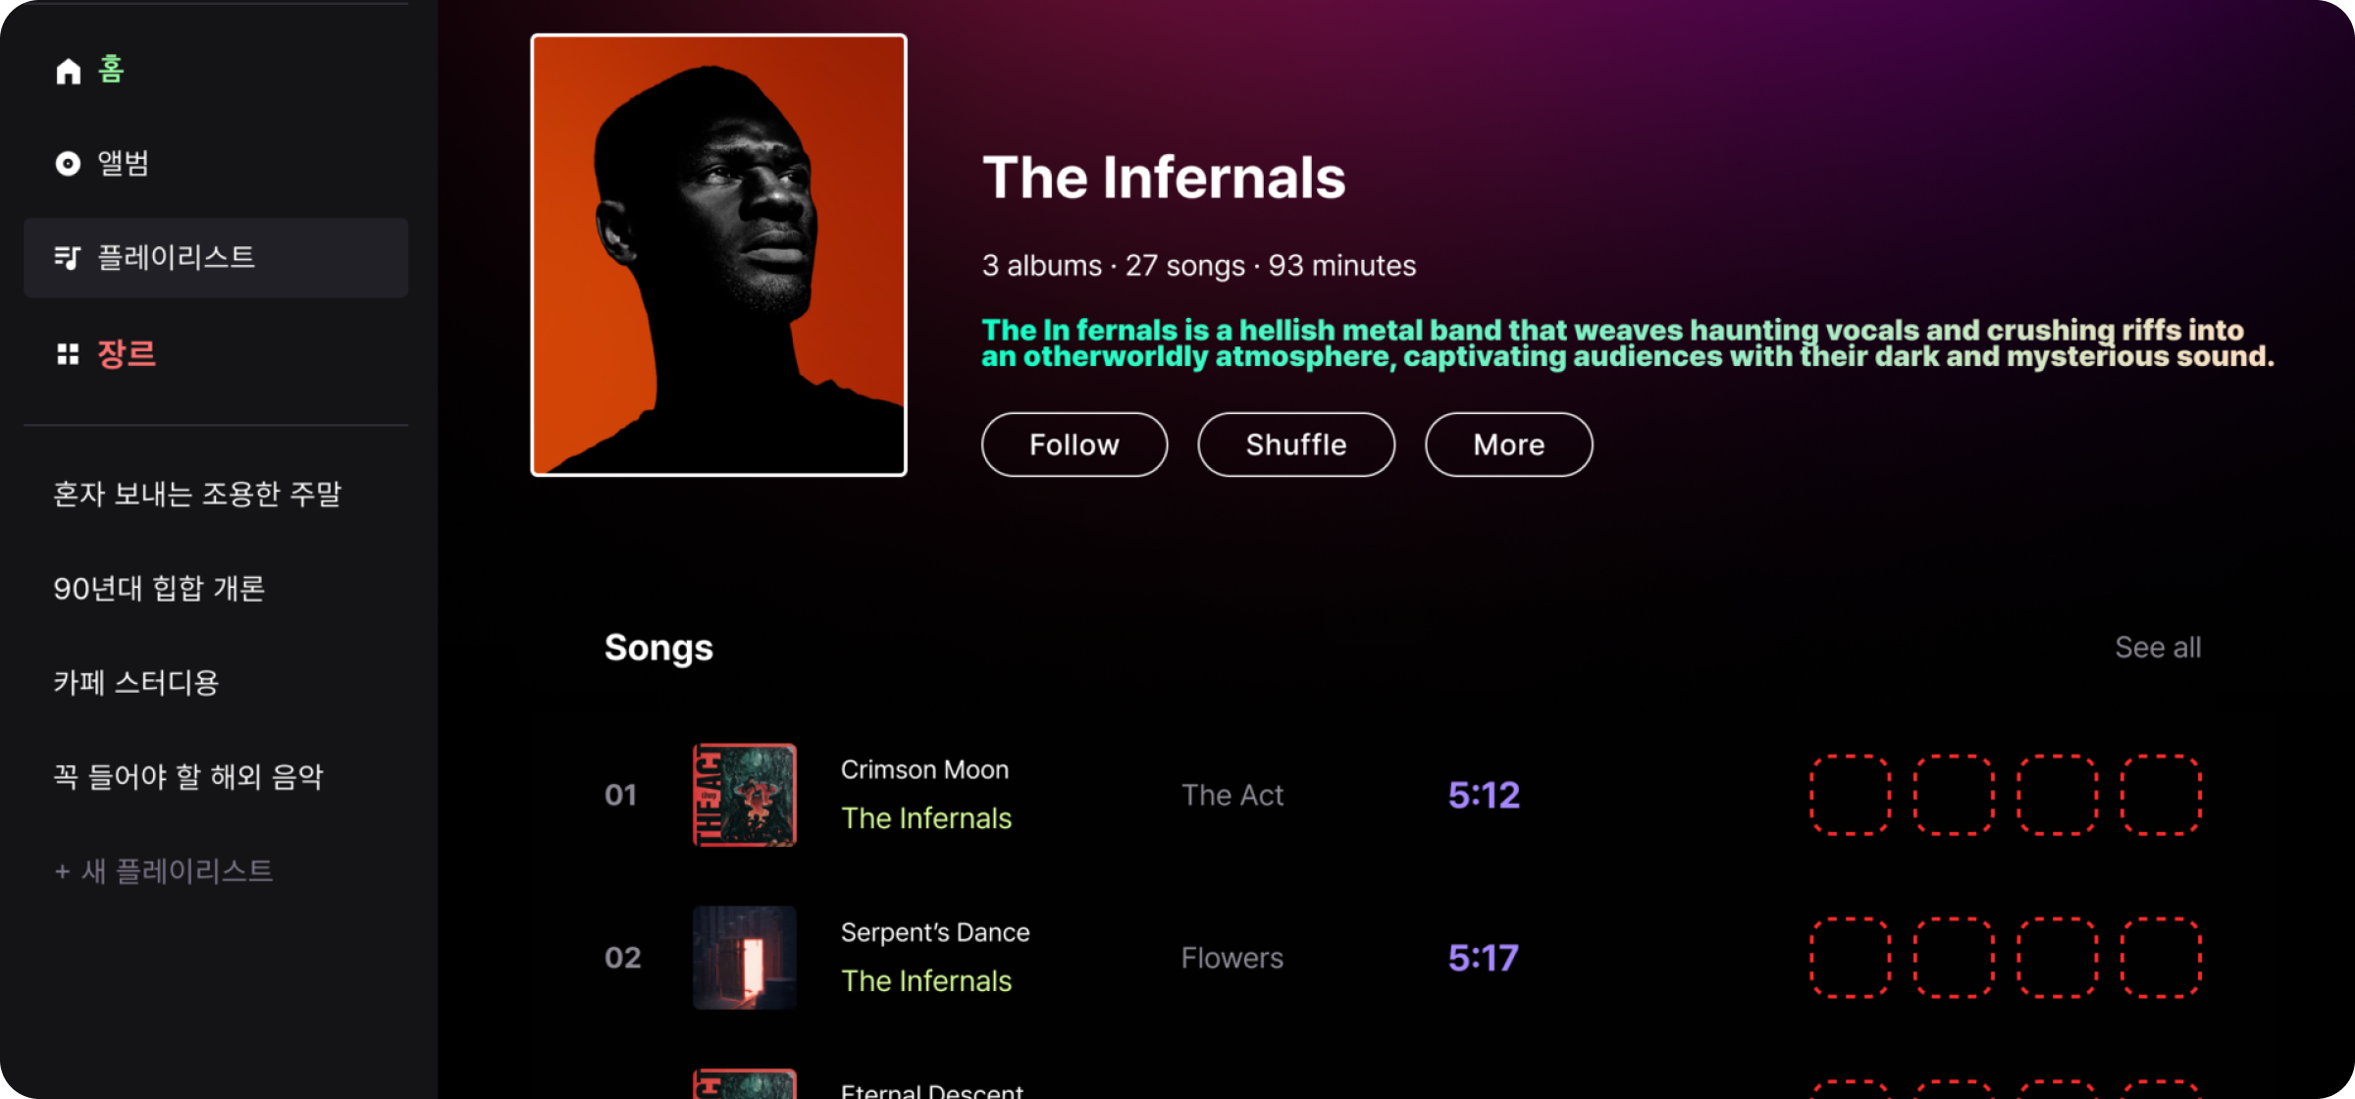
Task: Click The Infernals link under Crimson Moon
Action: [x=926, y=818]
